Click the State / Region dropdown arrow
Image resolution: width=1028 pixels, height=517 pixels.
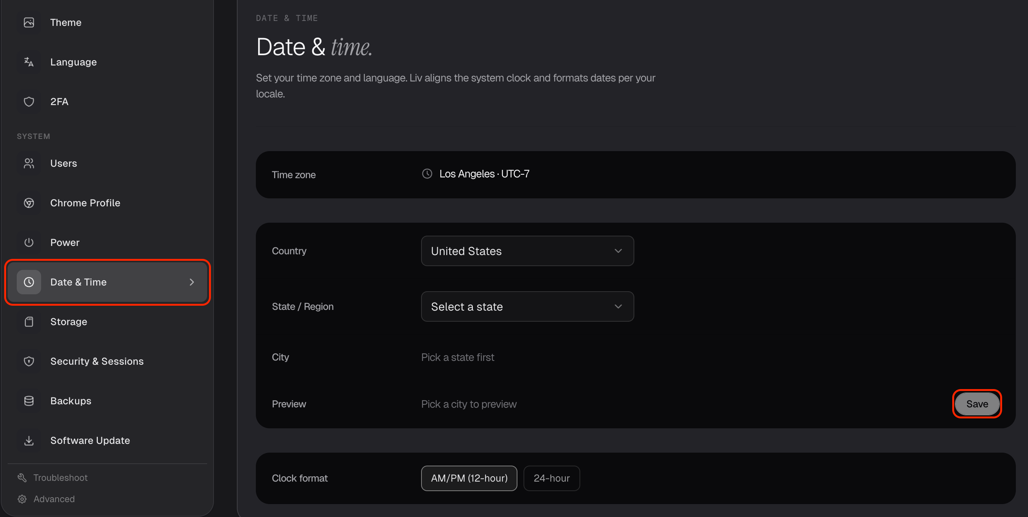pos(618,306)
